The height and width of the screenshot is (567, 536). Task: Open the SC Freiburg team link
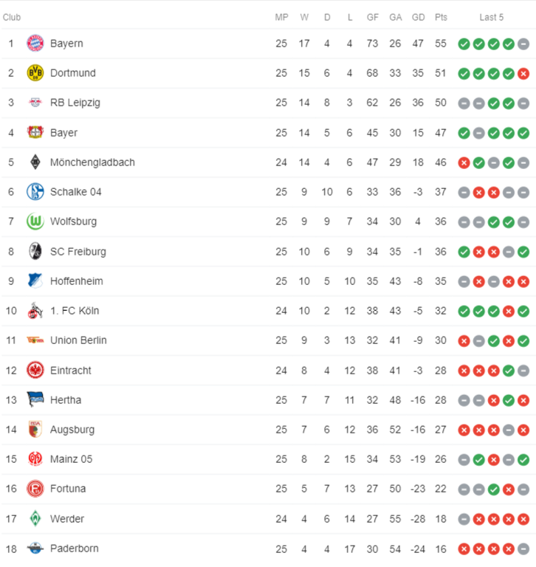point(78,252)
